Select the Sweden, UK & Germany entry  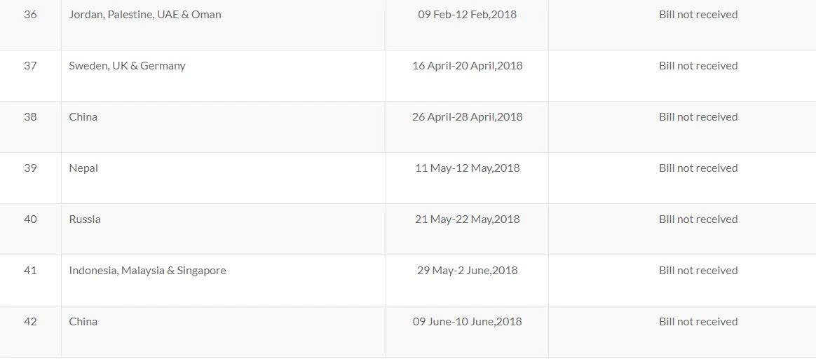(x=127, y=65)
